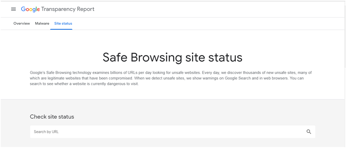Switch to the Overview tab
Screen dimensions: 346x148
(x=22, y=23)
